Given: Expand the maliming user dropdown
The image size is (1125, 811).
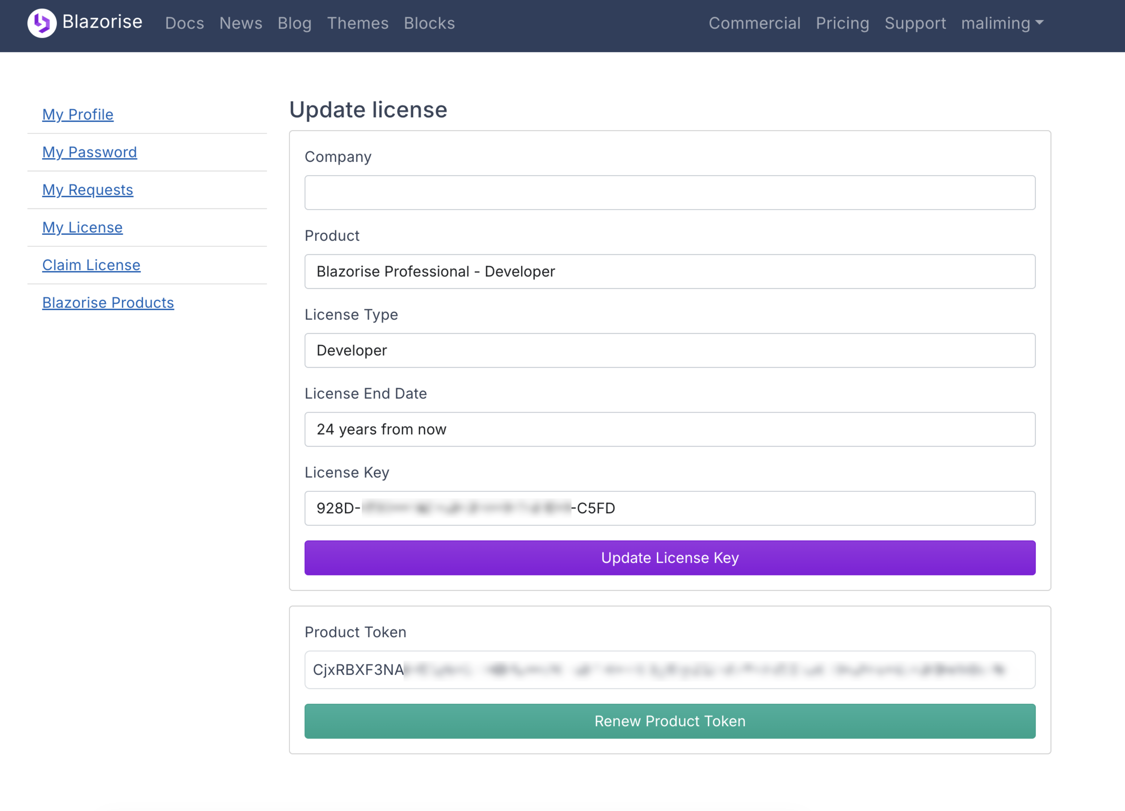Looking at the screenshot, I should [x=1003, y=23].
